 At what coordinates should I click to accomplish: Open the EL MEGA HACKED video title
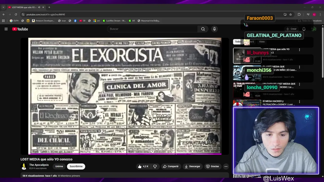click(279, 103)
